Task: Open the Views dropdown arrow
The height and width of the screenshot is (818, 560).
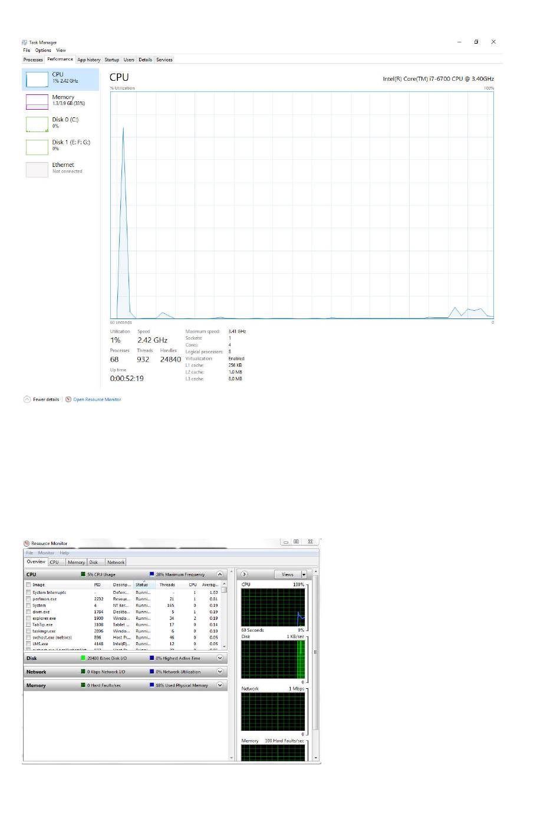Action: pyautogui.click(x=304, y=574)
